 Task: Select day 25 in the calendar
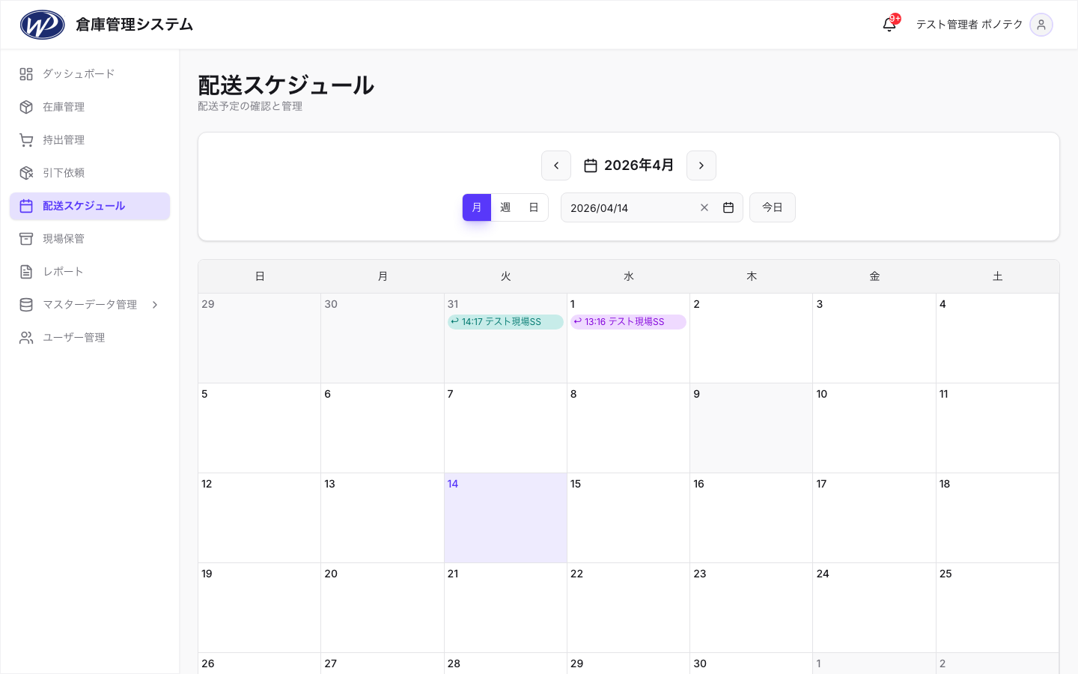pos(997,608)
